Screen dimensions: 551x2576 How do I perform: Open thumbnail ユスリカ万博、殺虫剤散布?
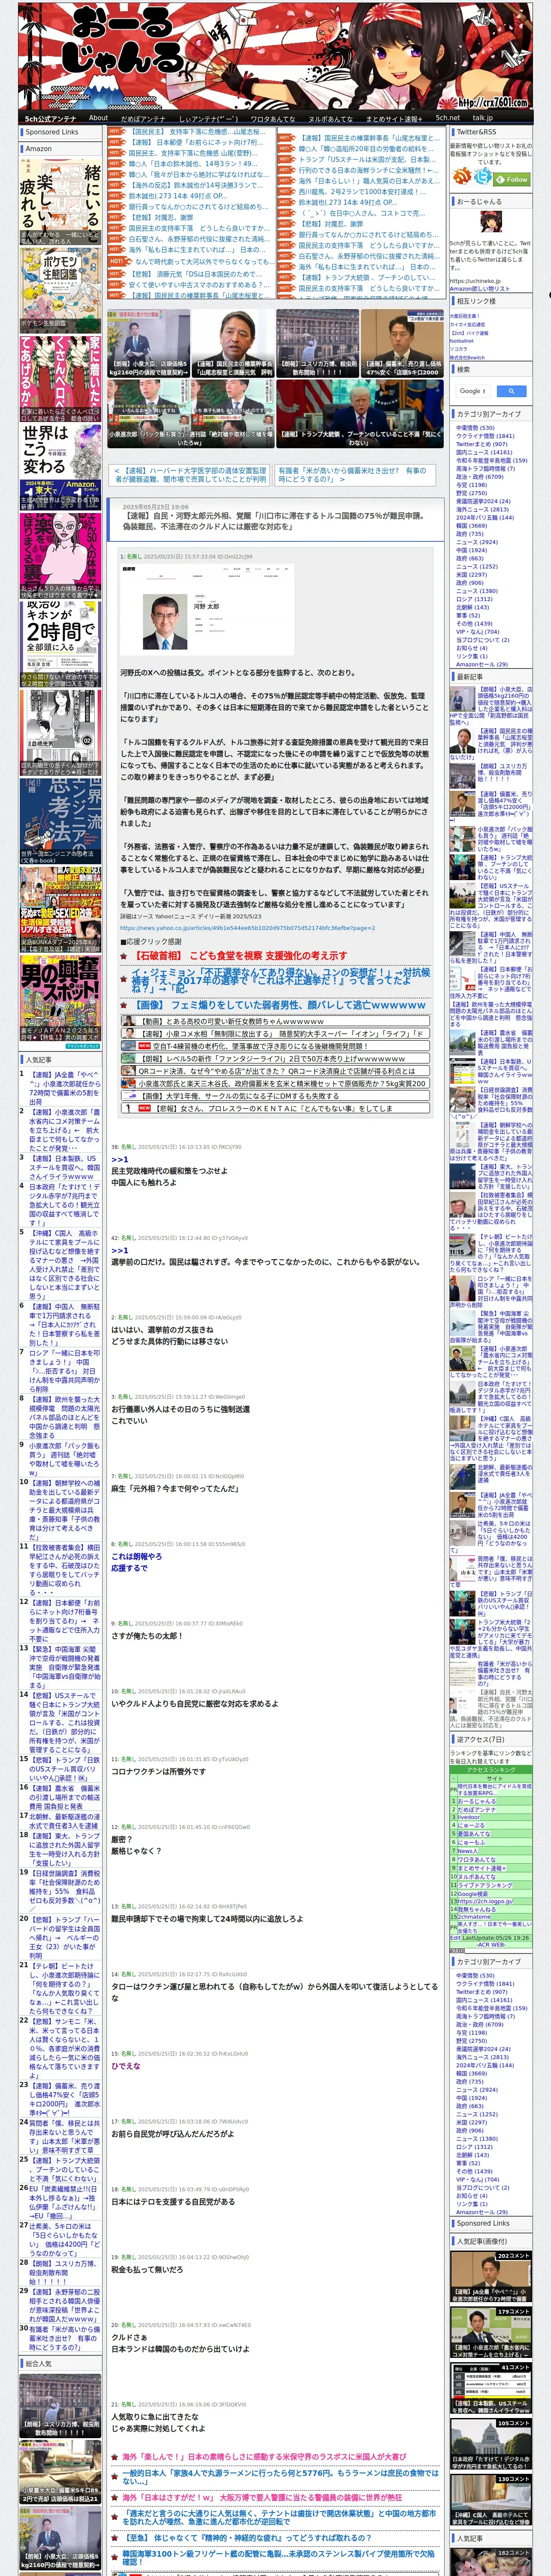(318, 343)
